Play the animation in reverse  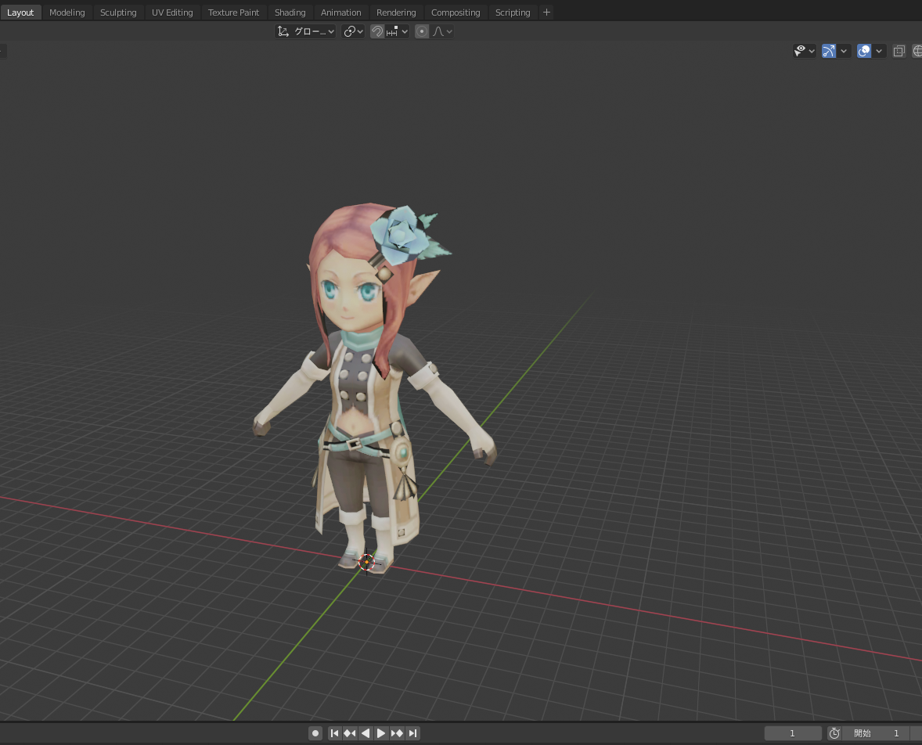pyautogui.click(x=366, y=733)
